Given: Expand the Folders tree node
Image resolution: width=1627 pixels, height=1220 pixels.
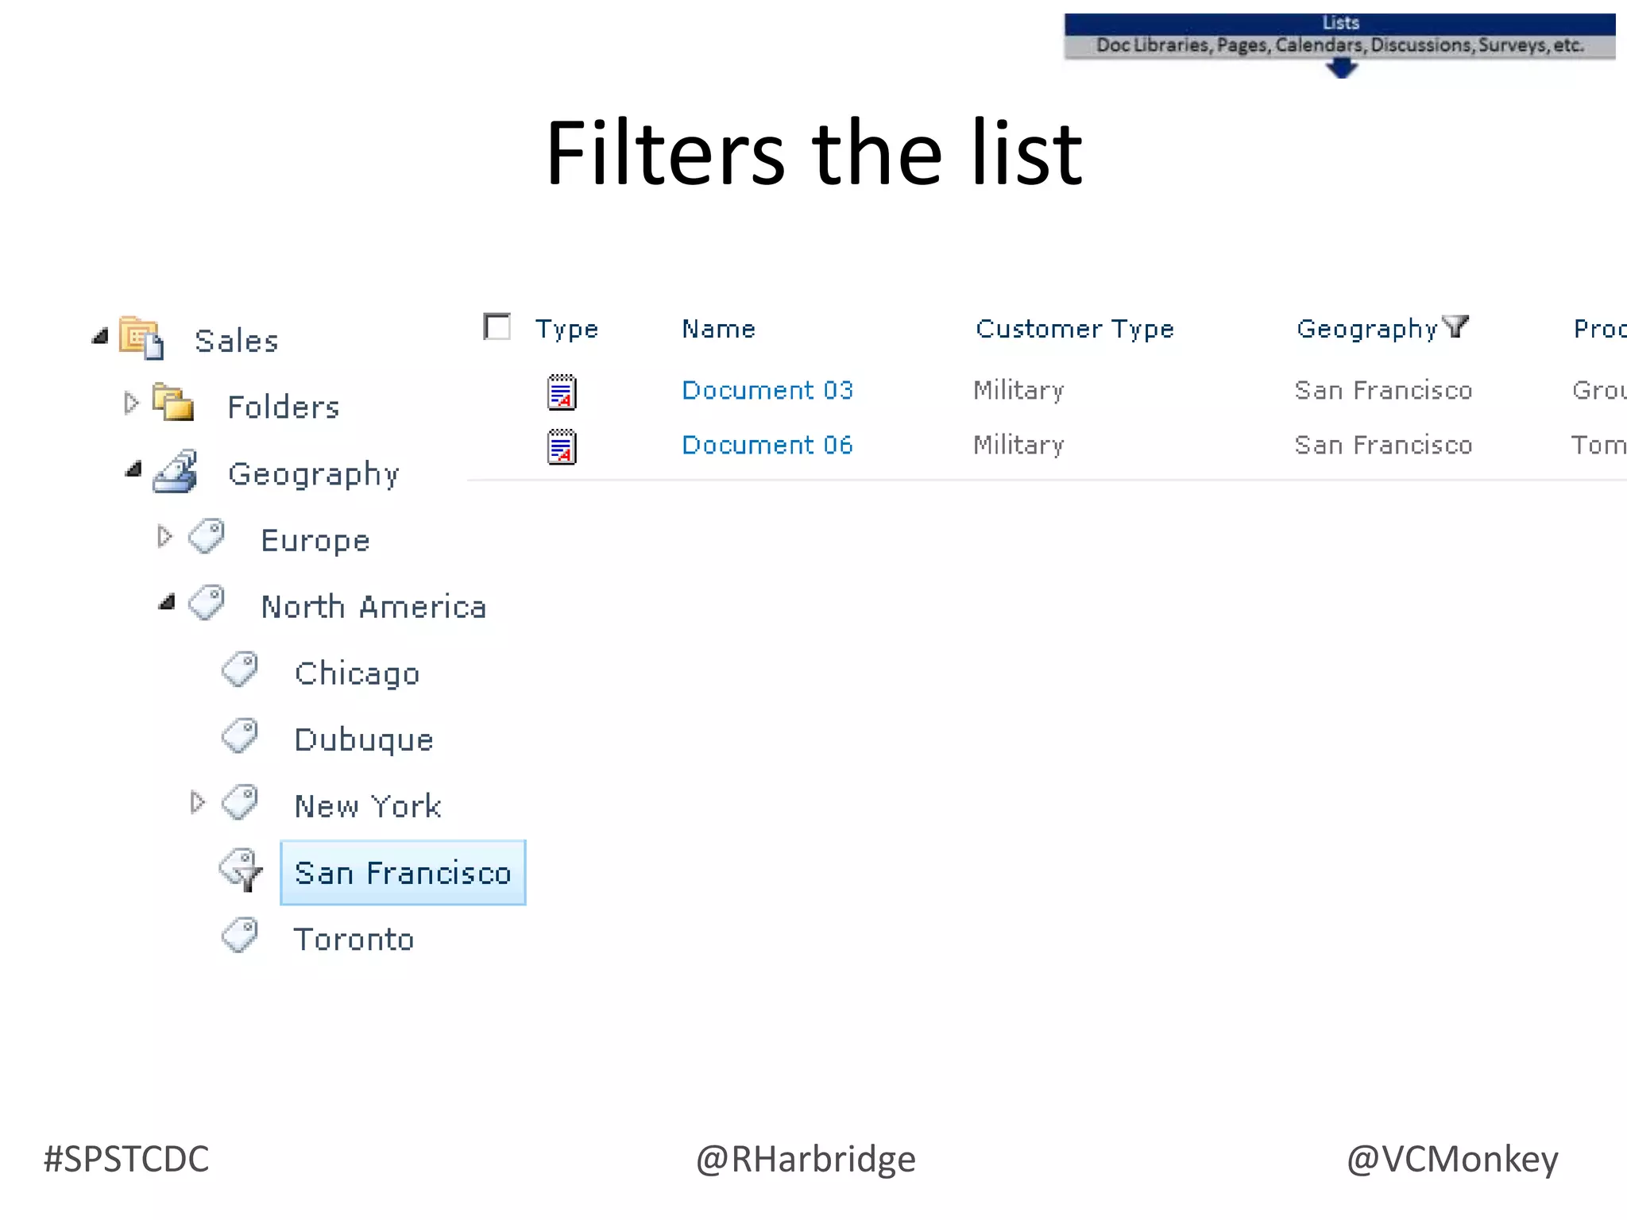Looking at the screenshot, I should [x=131, y=403].
